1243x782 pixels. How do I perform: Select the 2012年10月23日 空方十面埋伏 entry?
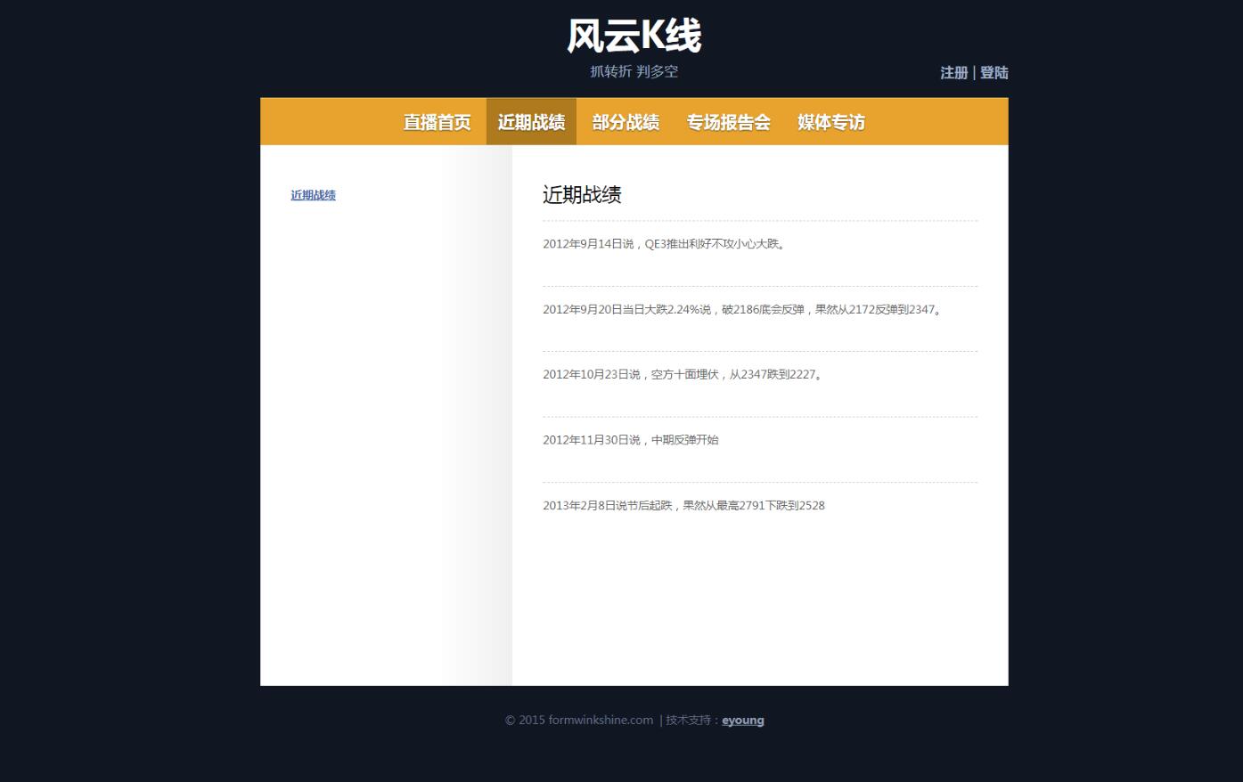[684, 375]
